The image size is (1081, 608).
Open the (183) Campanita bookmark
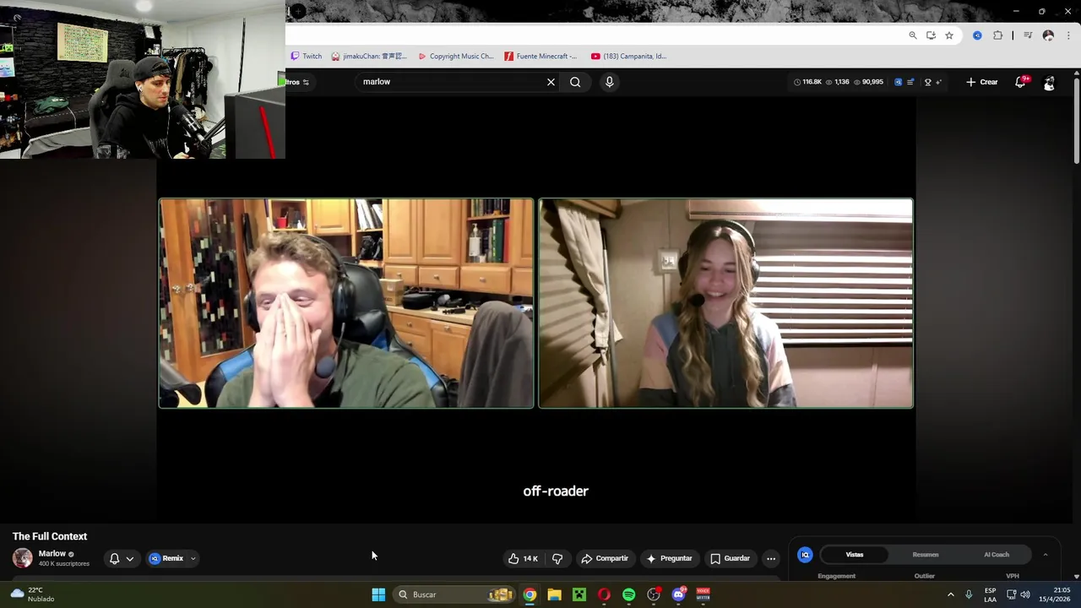point(629,57)
